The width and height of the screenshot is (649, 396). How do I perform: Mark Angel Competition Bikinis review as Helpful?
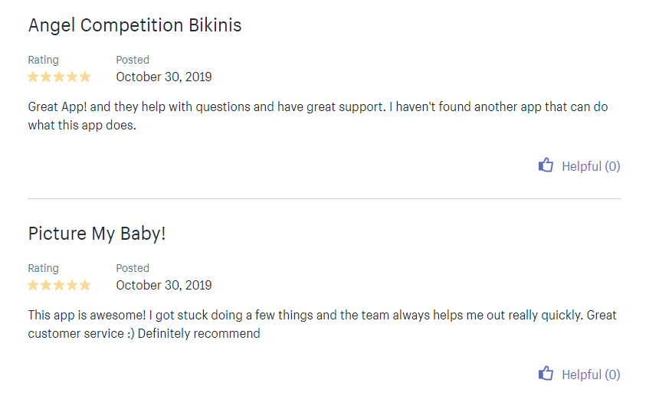pyautogui.click(x=590, y=166)
